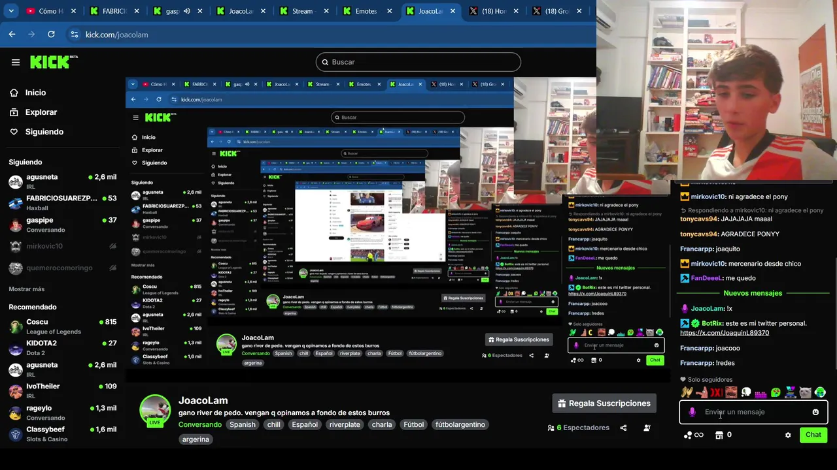Open gaspipe channel in the sidebar
Image resolution: width=837 pixels, height=470 pixels.
point(62,225)
